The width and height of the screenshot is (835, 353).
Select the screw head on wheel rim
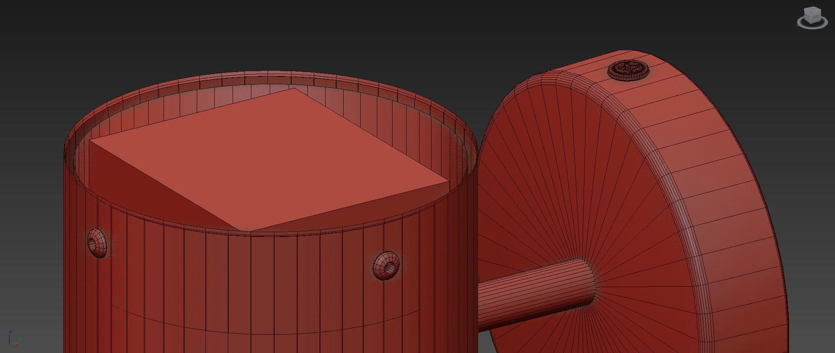pos(629,70)
